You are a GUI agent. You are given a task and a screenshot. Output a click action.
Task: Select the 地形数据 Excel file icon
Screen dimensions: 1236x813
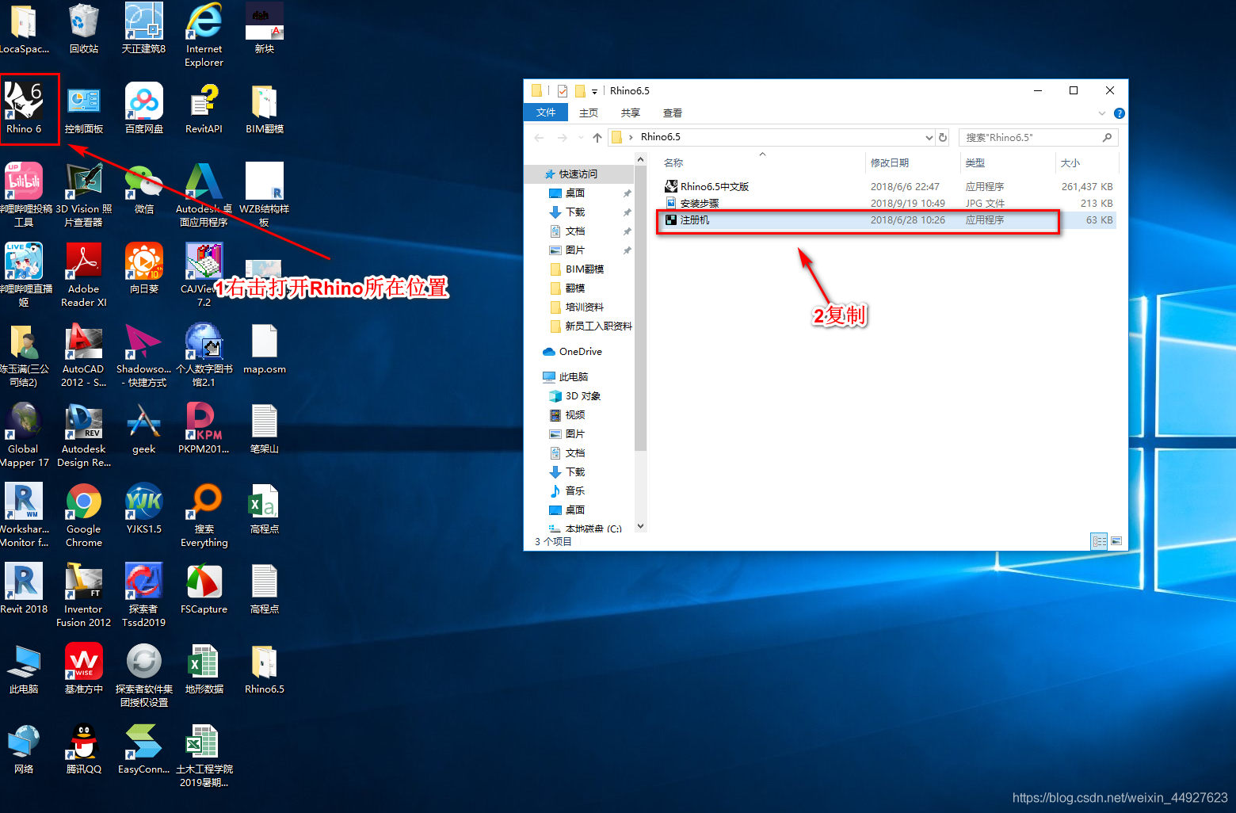[x=204, y=669]
